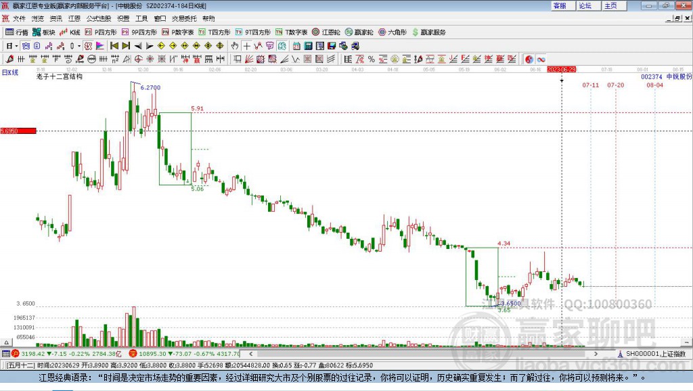Screen dimensions: 693x391
Task: Open the 公式选股 menu
Action: point(99,18)
